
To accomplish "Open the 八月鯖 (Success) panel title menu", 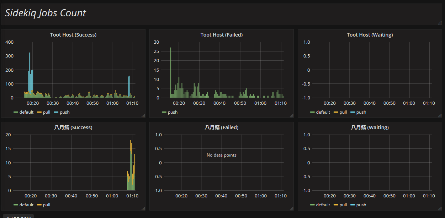I will click(73, 127).
